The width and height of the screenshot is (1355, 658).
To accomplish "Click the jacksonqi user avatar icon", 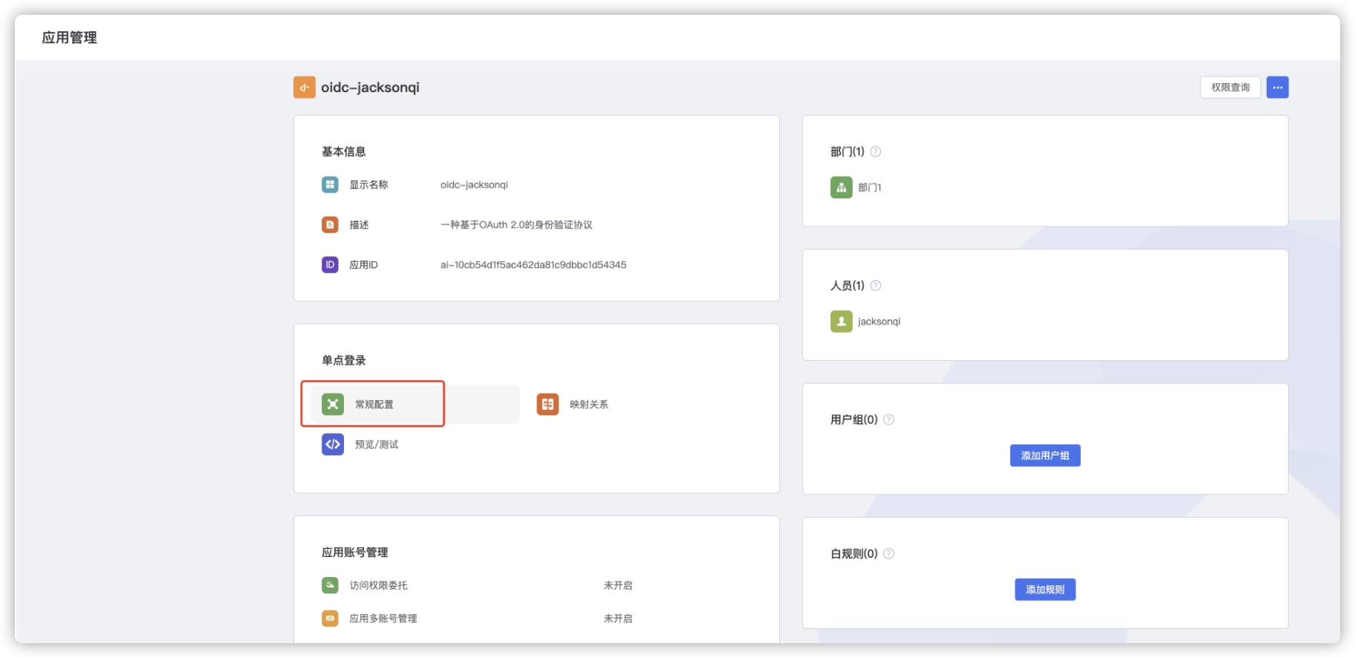I will pos(841,322).
